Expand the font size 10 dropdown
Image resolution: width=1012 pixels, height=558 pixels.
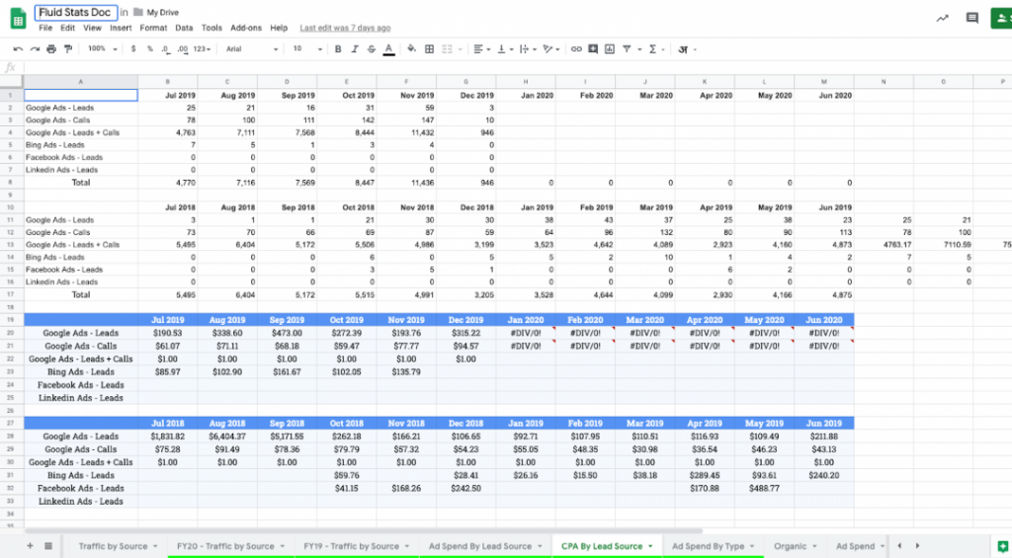tap(300, 48)
